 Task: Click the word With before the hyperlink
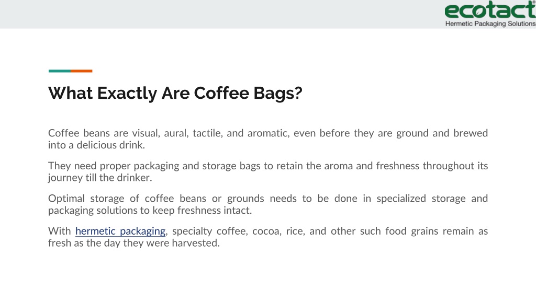click(60, 231)
